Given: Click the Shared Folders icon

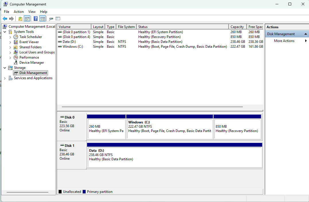Looking at the screenshot, I should [16, 47].
